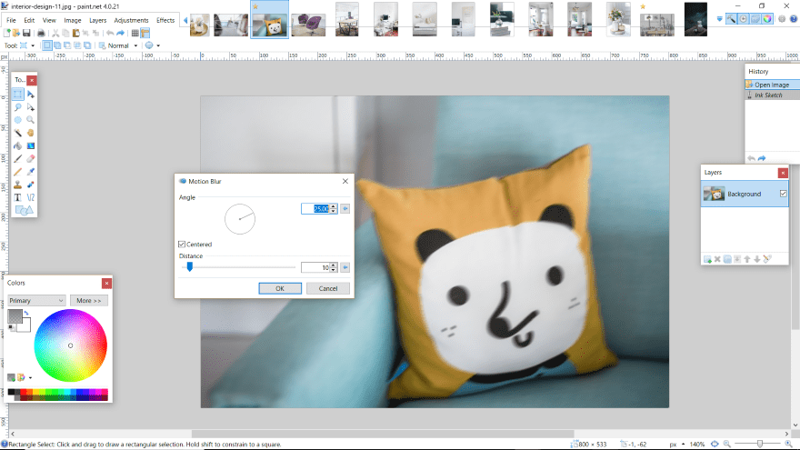Open the Settings gear icon
Image resolution: width=800 pixels, height=450 pixels.
pos(781,19)
